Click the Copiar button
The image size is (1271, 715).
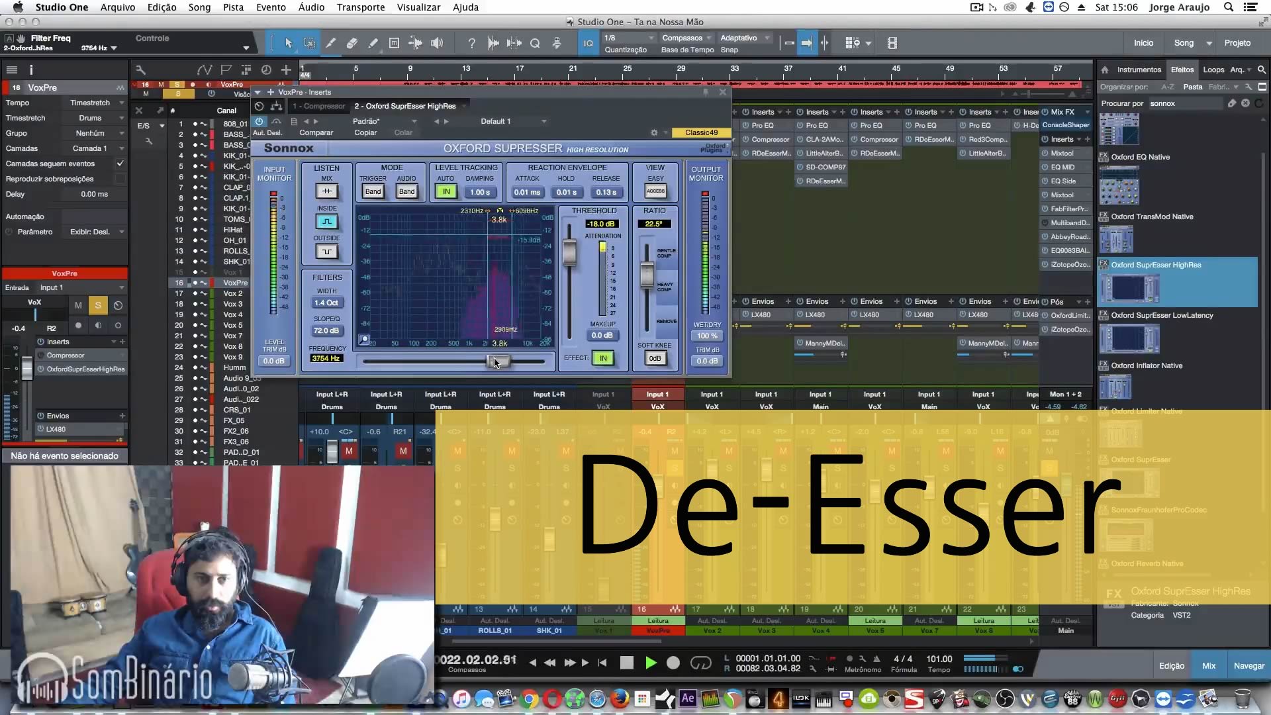tap(365, 132)
